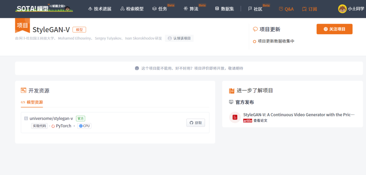
Task: Open the 数据集 navigation item
Action: pyautogui.click(x=225, y=9)
